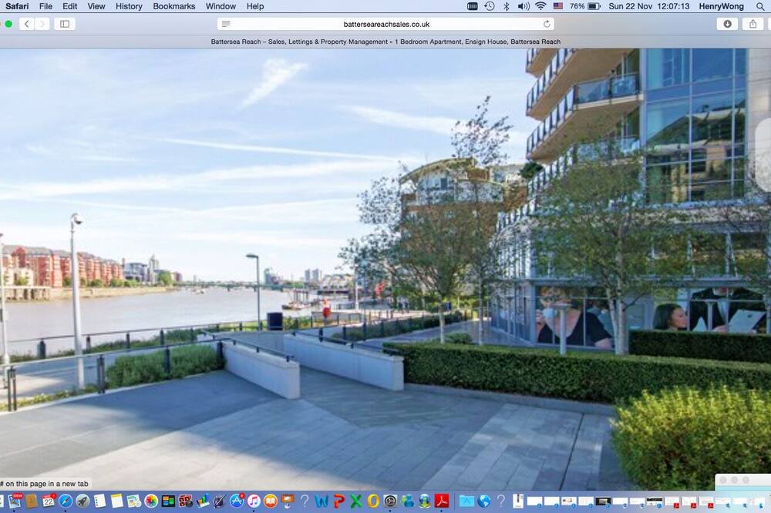Open the Help menu

(x=255, y=6)
